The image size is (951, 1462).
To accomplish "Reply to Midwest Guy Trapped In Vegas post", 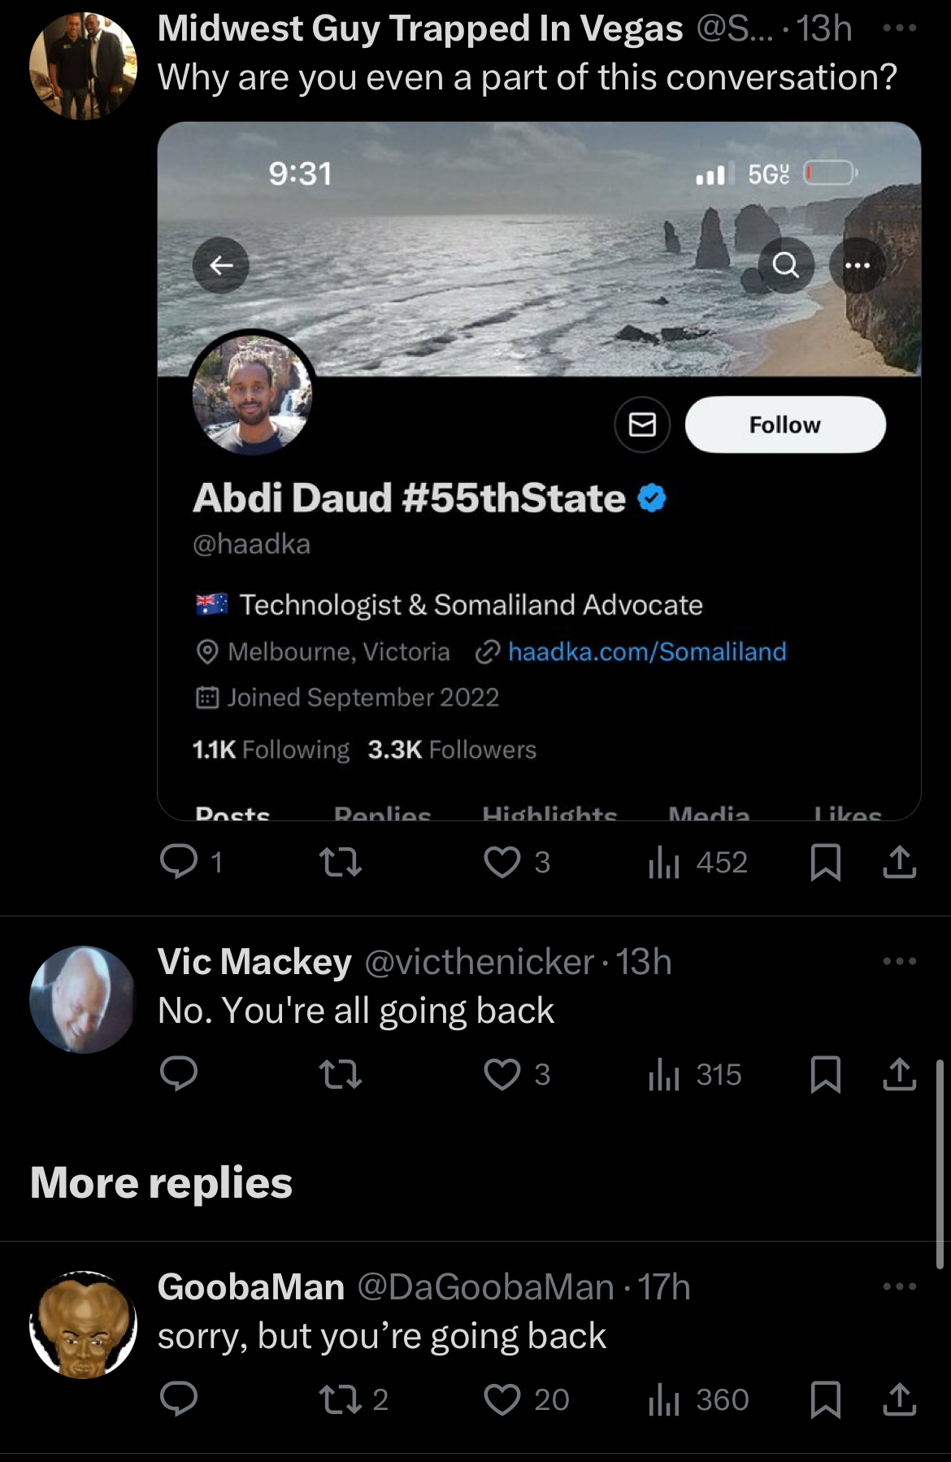I will 179,862.
